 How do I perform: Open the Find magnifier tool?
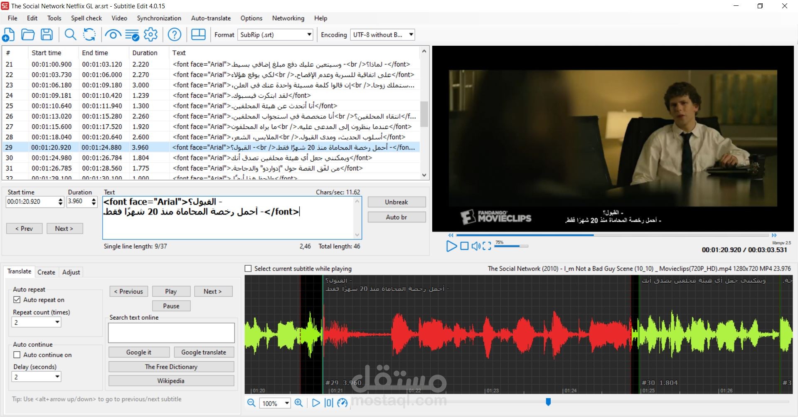[x=70, y=35]
